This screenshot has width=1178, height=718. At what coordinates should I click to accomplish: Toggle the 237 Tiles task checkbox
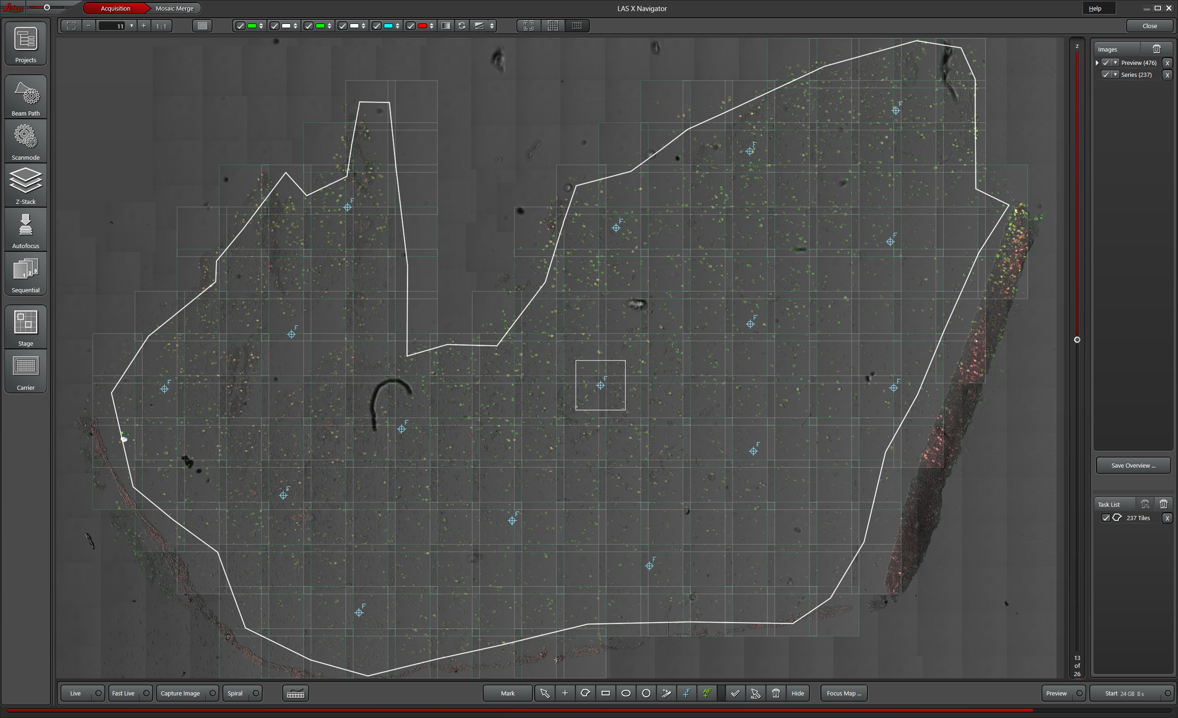pyautogui.click(x=1105, y=518)
